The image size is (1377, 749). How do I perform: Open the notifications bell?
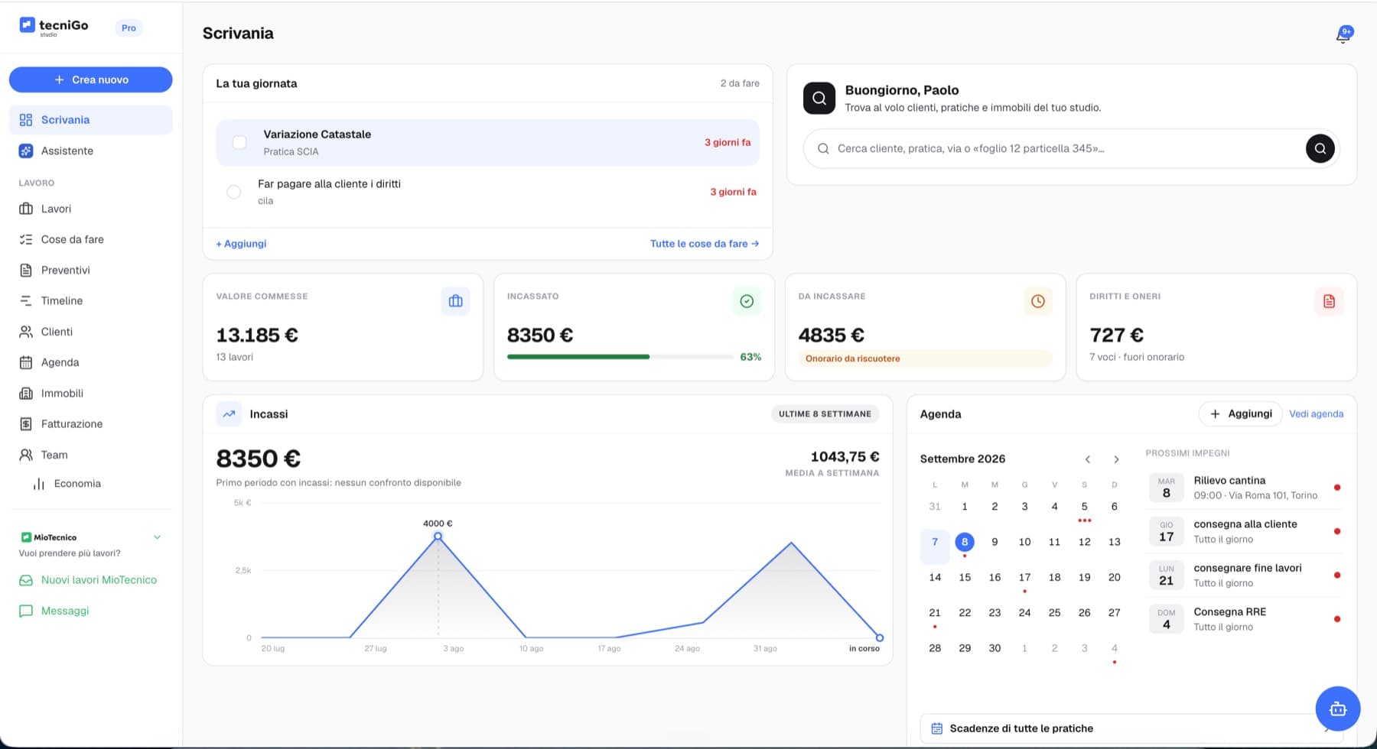pyautogui.click(x=1343, y=34)
